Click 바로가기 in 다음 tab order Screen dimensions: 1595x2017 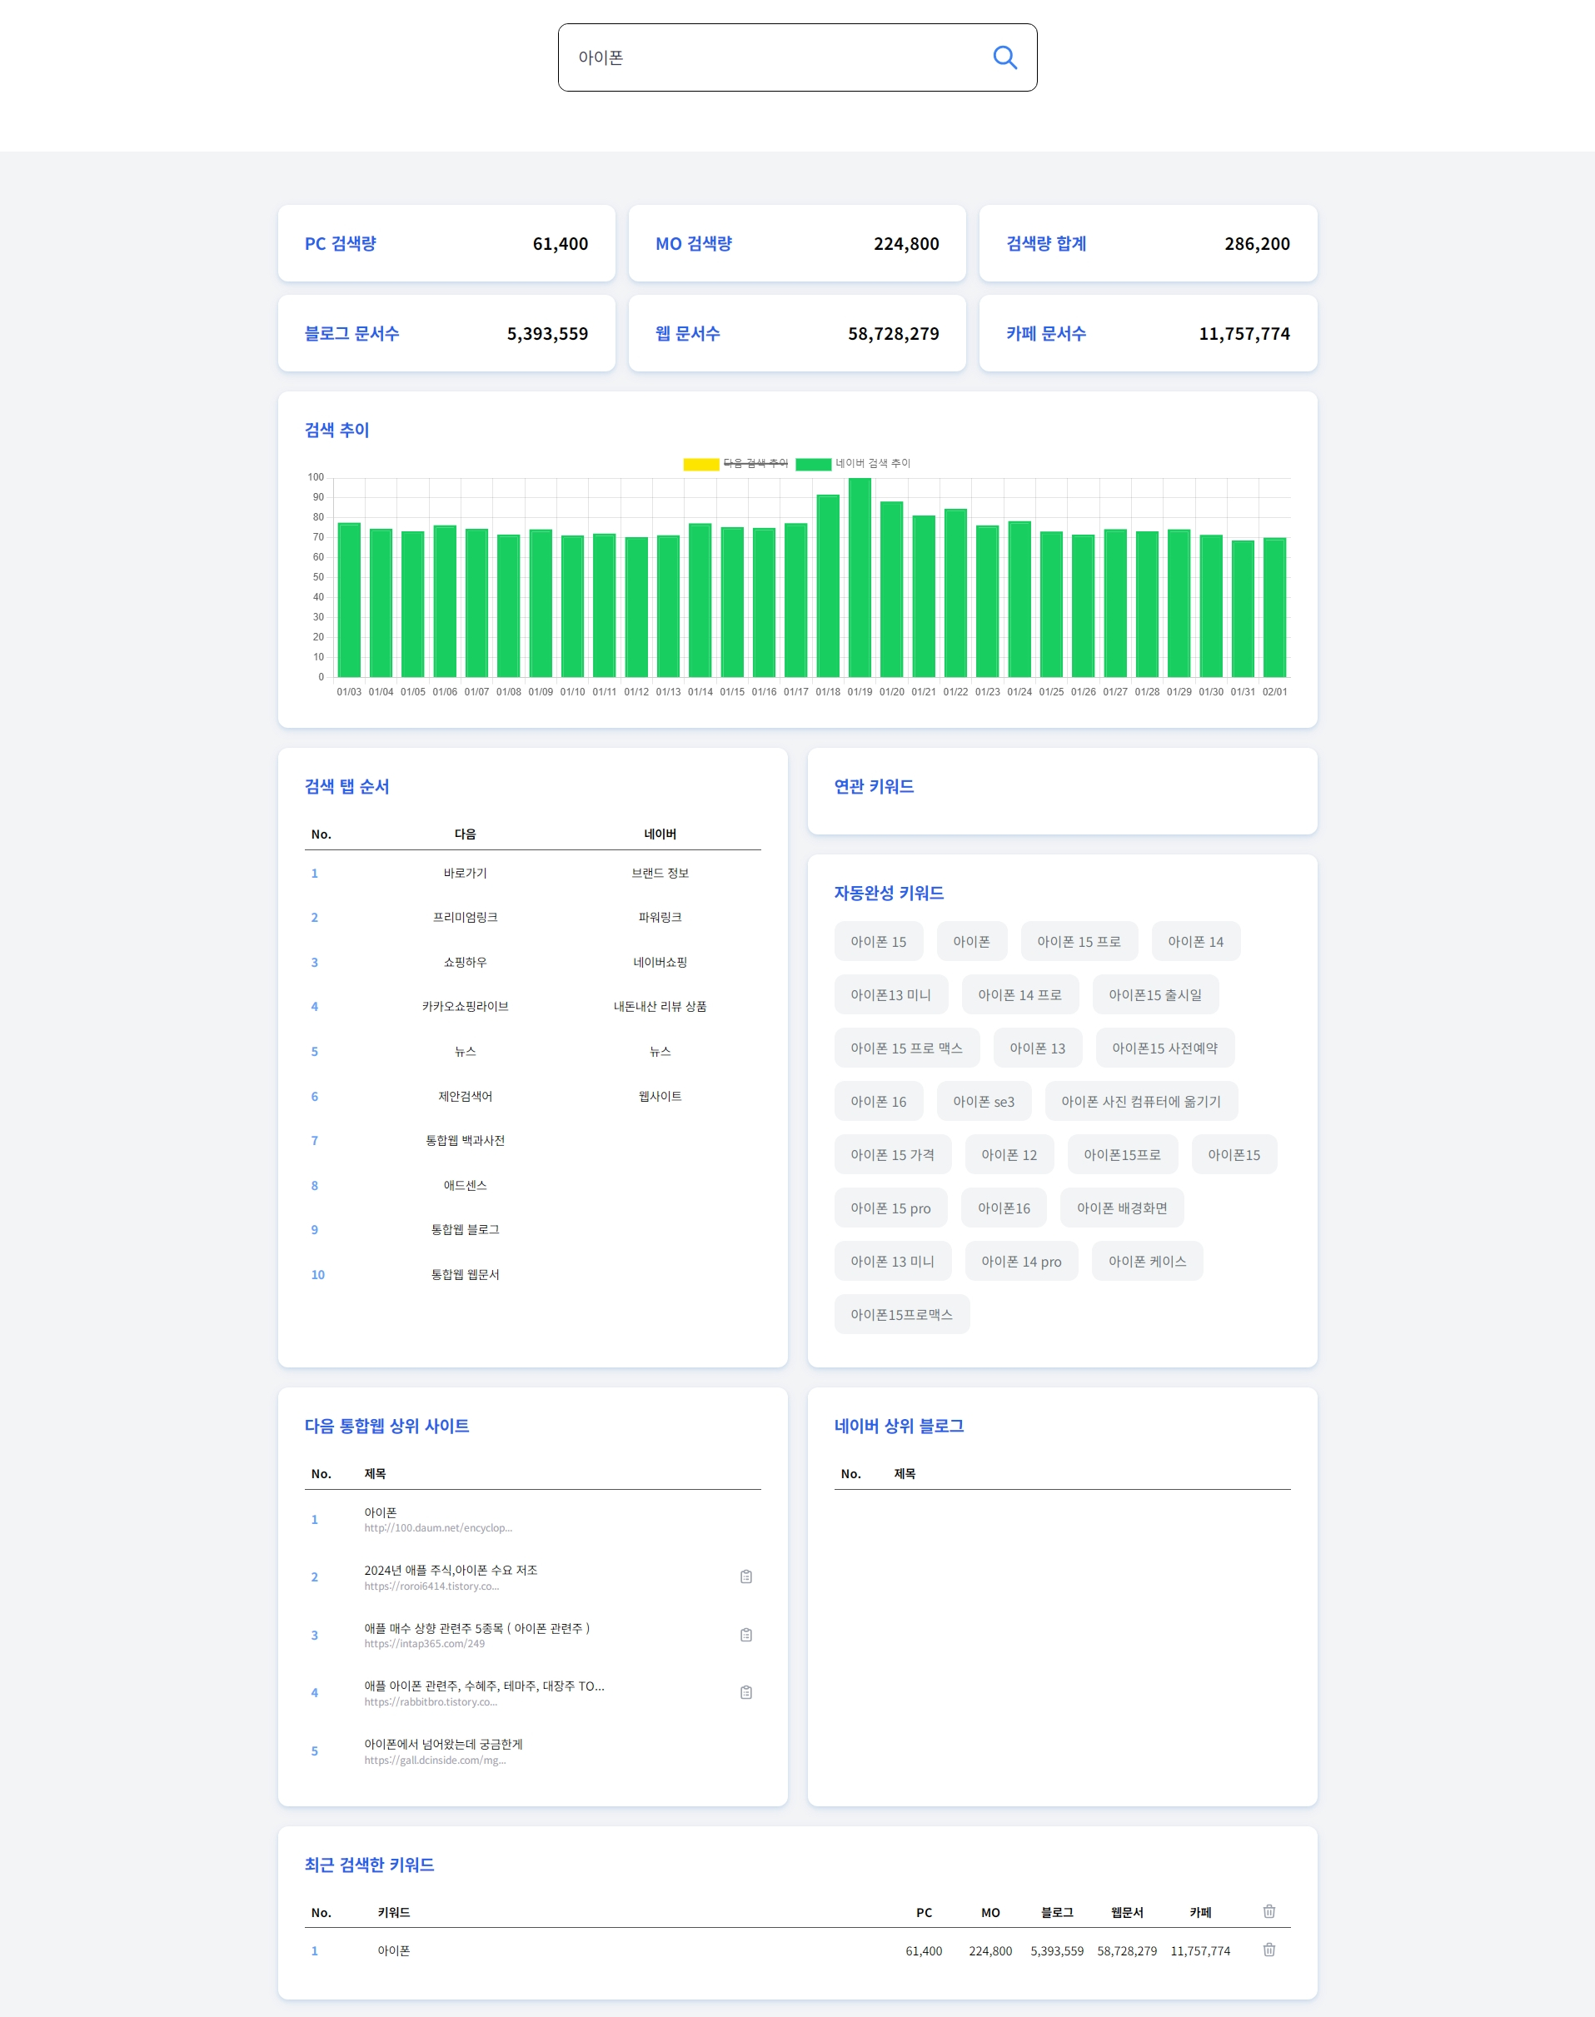(x=465, y=873)
